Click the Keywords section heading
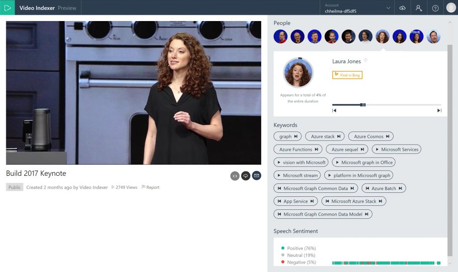This screenshot has height=272, width=458. coord(285,125)
